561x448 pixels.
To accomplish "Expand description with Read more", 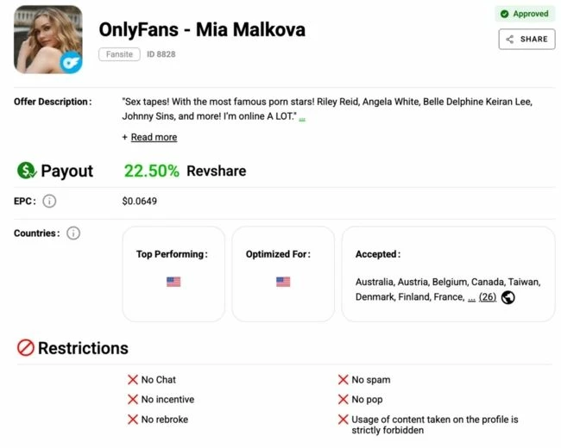I will 154,137.
